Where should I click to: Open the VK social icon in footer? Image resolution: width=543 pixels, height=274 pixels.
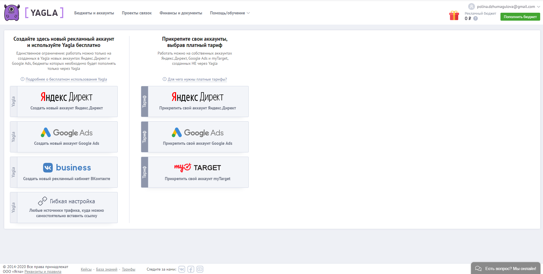(x=182, y=269)
